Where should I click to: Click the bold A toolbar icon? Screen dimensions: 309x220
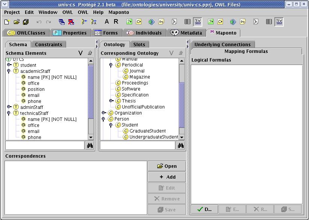pyautogui.click(x=107, y=21)
